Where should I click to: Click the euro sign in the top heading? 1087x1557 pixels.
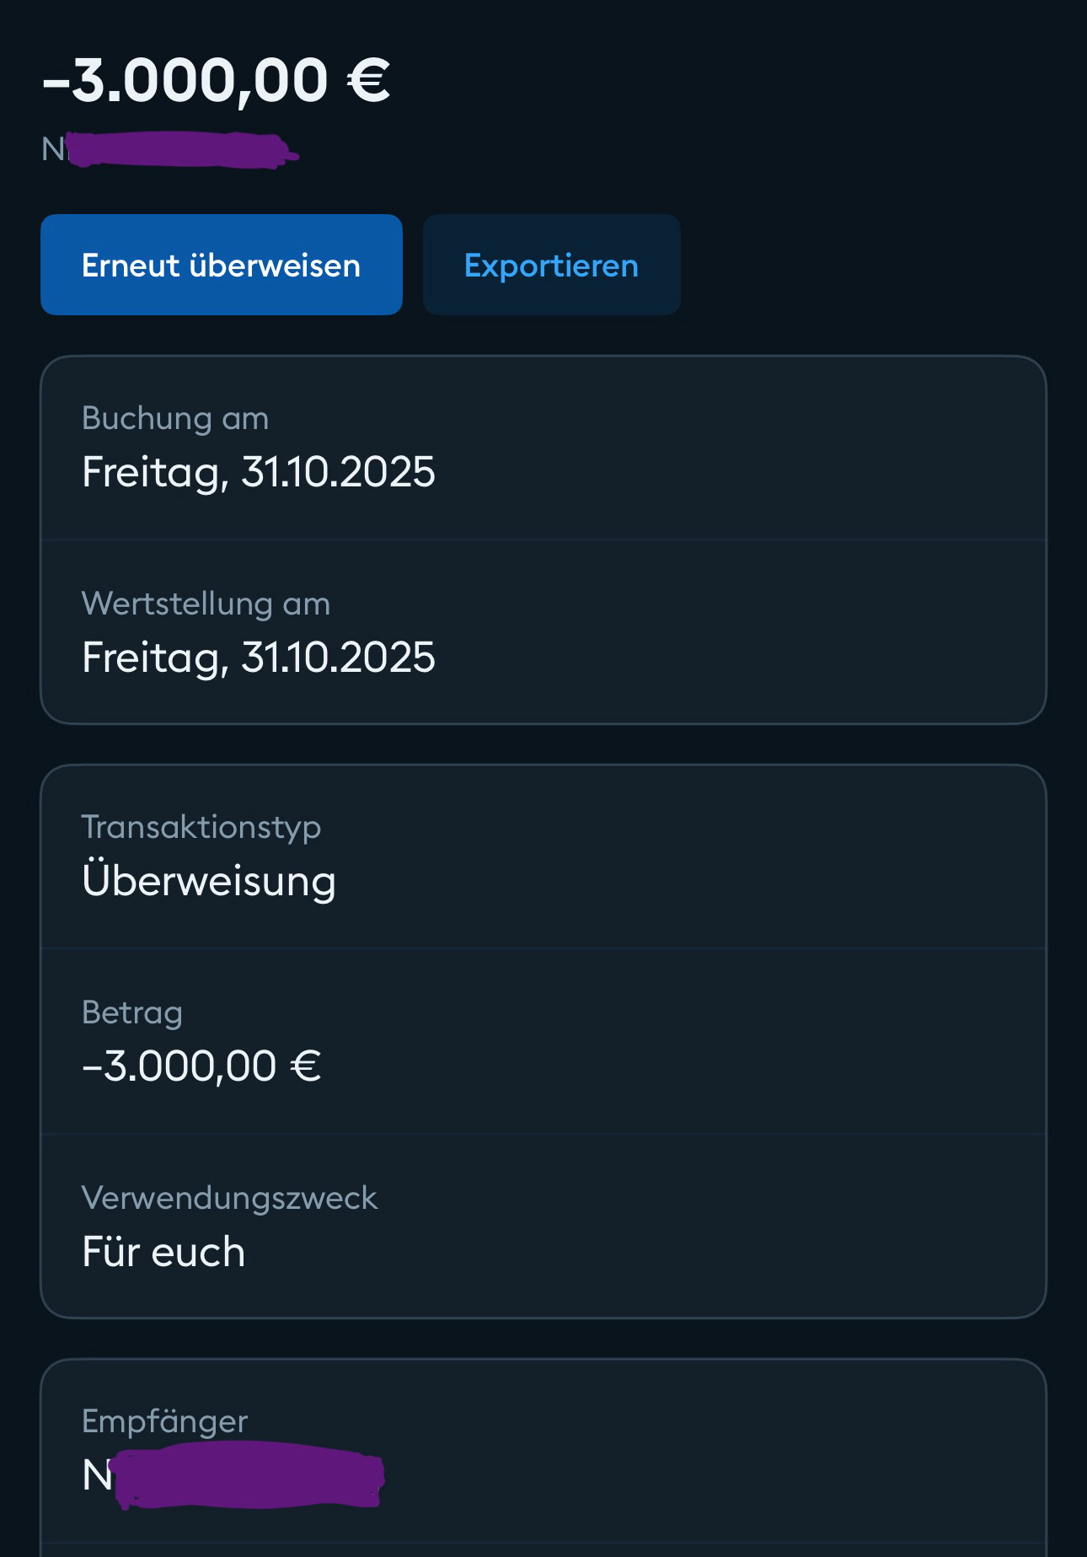click(x=368, y=81)
